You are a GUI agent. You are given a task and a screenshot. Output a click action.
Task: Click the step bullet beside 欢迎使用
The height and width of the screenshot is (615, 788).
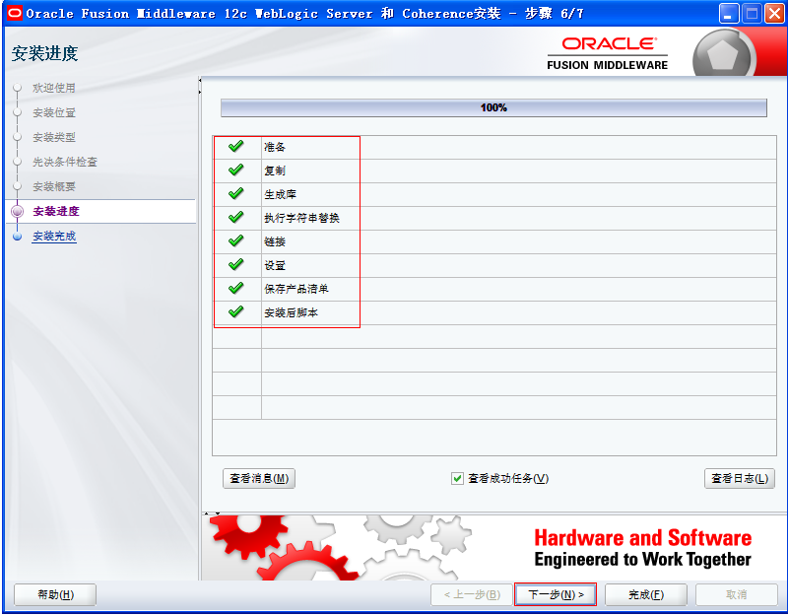pyautogui.click(x=17, y=88)
